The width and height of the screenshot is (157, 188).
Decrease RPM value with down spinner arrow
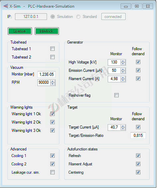pos(53,84)
